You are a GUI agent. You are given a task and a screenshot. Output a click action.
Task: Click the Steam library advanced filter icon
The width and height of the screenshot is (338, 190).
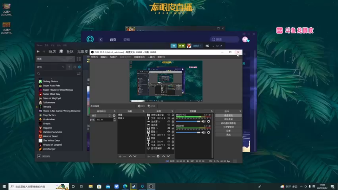pos(79,73)
